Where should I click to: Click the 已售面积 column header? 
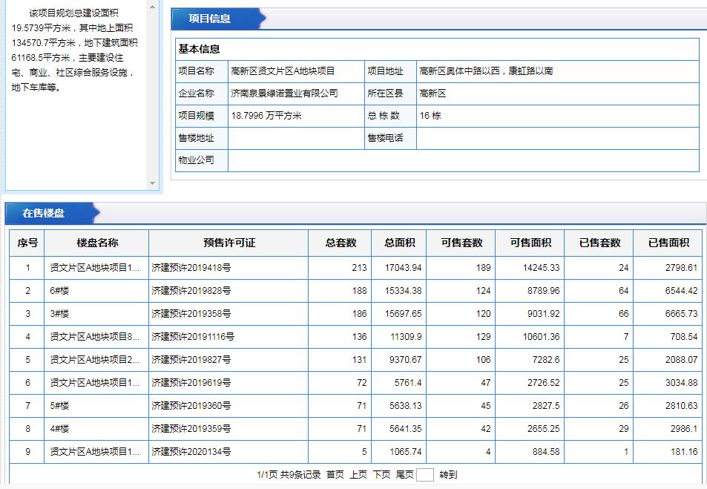[669, 243]
